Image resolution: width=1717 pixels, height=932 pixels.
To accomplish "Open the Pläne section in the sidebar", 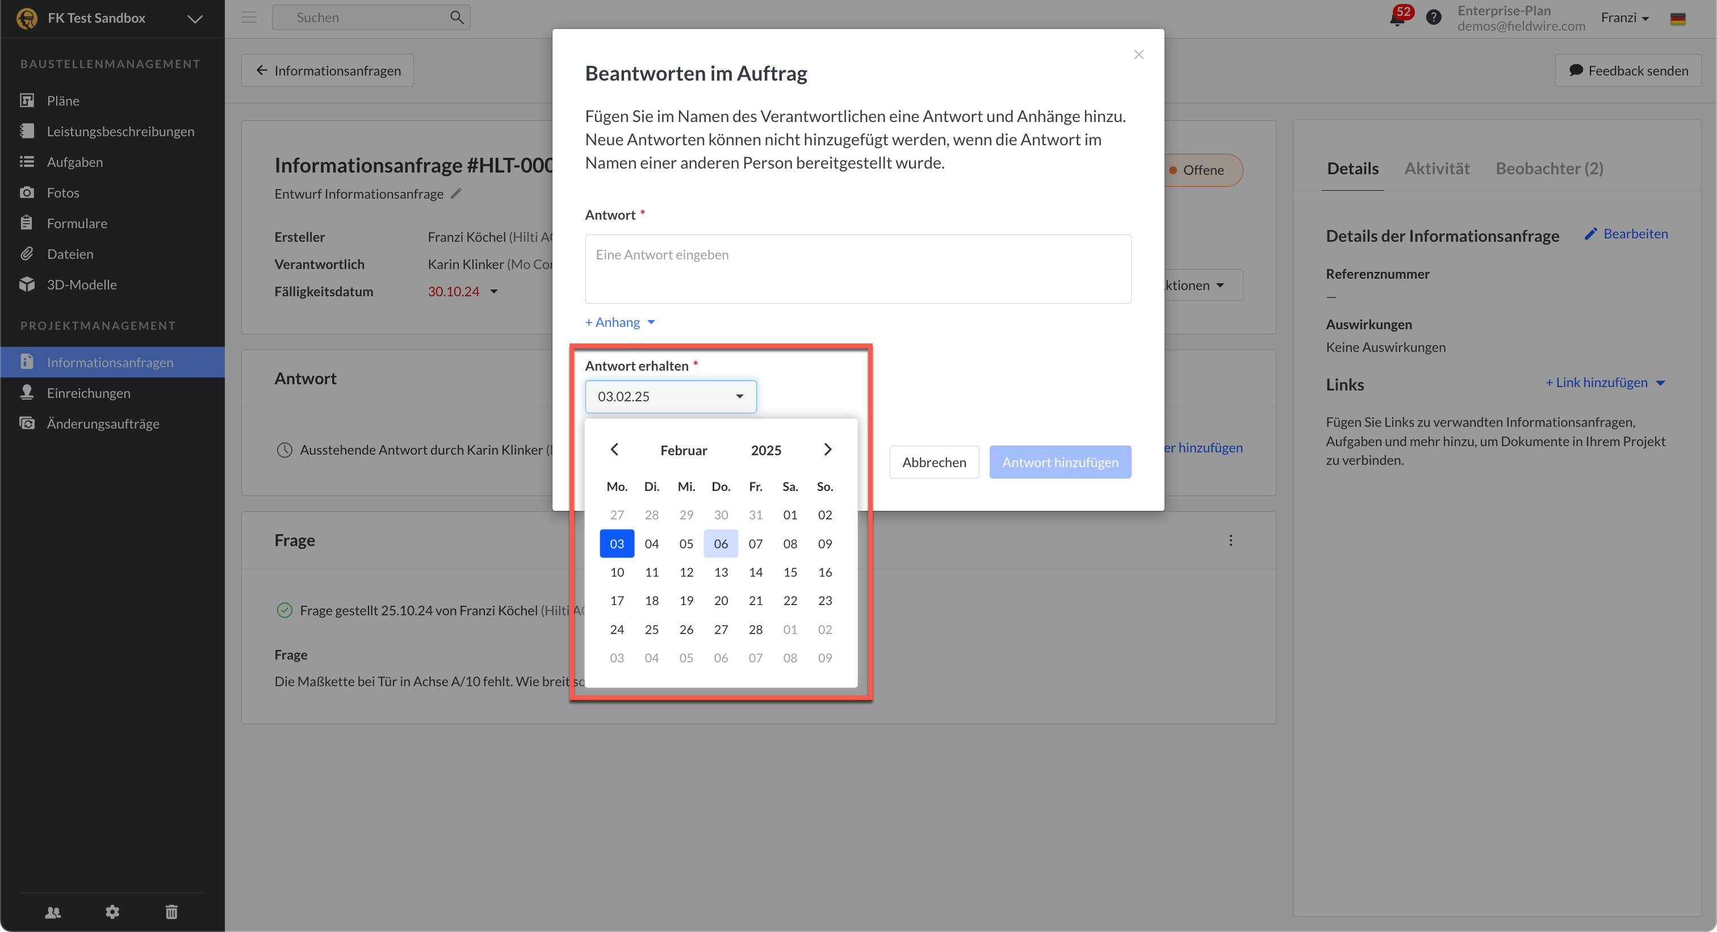I will (62, 100).
